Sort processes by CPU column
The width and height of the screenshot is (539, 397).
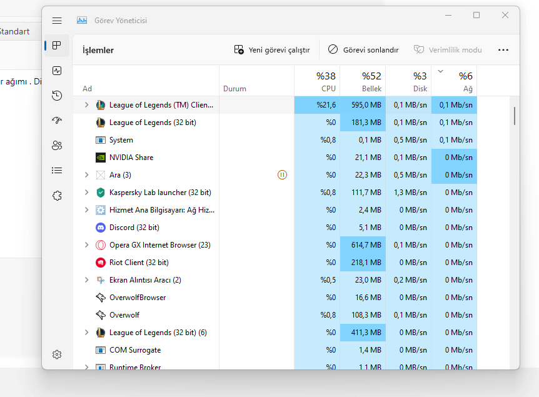point(317,81)
